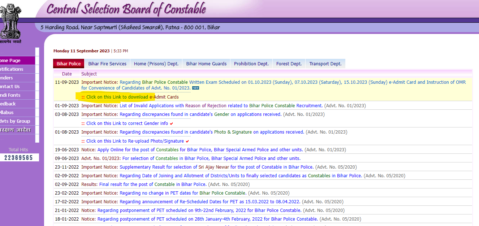Open List of Invalid Applications notice
The image size is (479, 226).
pos(221,106)
